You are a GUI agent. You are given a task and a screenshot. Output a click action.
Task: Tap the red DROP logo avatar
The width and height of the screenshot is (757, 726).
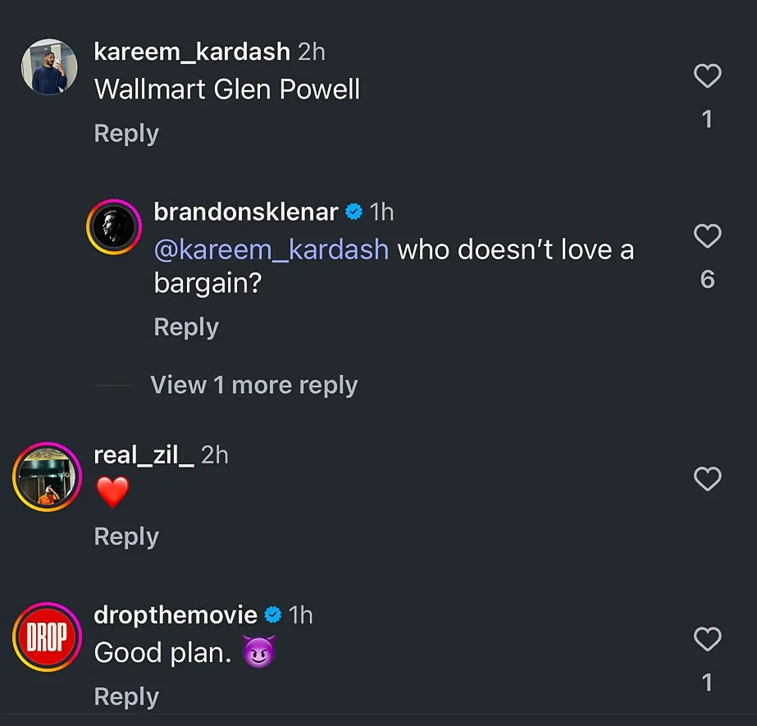point(48,637)
